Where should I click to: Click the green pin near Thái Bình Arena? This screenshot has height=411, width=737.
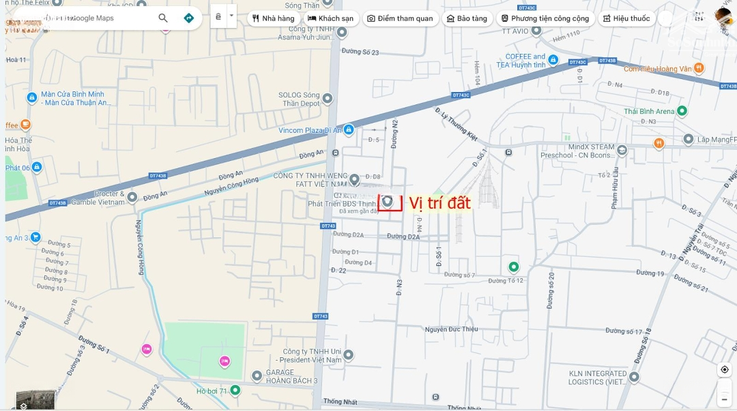(680, 111)
